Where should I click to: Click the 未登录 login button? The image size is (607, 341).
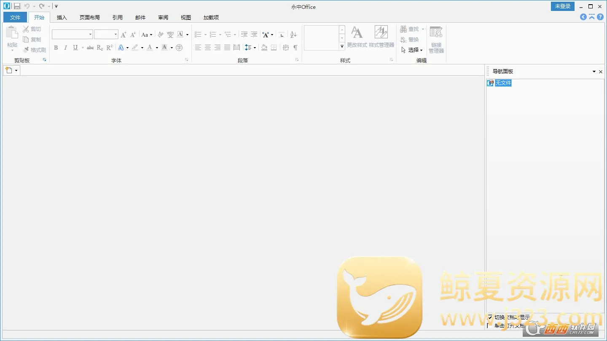tap(562, 6)
